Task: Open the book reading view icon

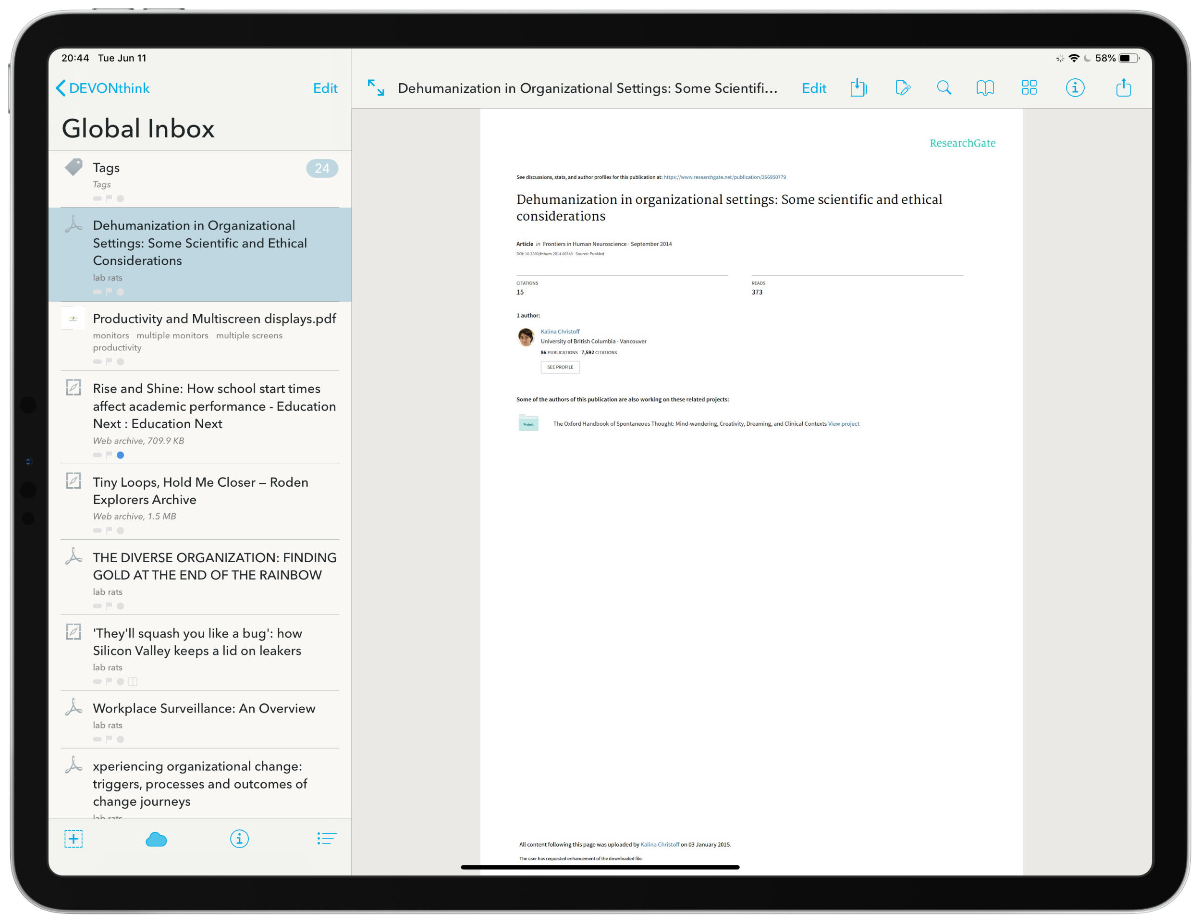Action: 985,88
